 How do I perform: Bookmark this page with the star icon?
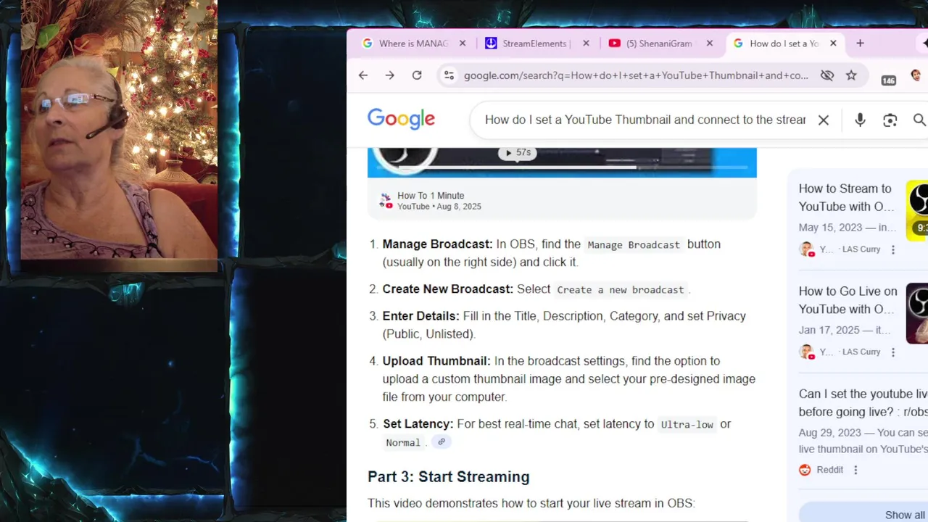coord(851,75)
